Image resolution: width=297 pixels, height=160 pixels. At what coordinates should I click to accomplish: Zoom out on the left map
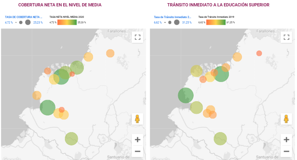[137, 151]
